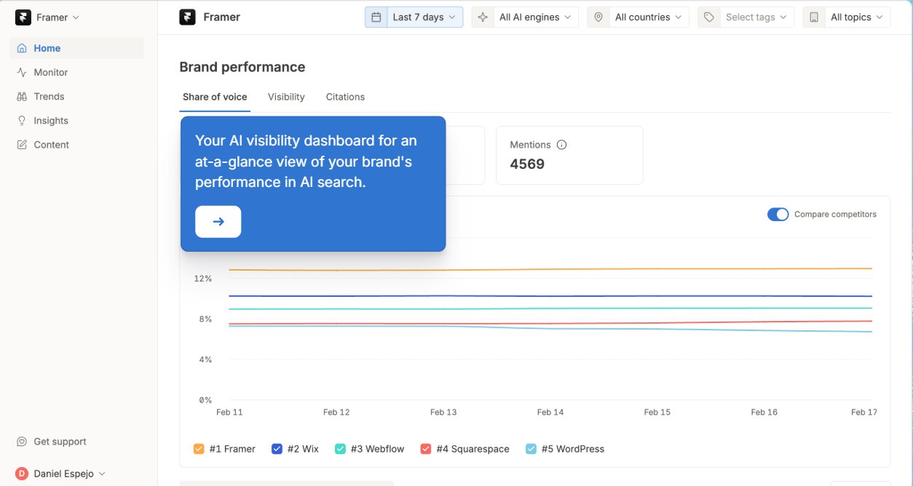Click the Mentions 4569 card
The image size is (913, 486).
569,155
